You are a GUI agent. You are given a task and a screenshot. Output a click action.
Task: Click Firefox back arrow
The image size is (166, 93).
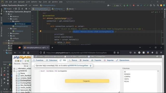(15, 53)
